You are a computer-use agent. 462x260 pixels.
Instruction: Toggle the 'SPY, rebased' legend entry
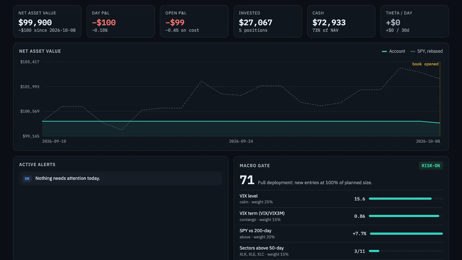(427, 51)
